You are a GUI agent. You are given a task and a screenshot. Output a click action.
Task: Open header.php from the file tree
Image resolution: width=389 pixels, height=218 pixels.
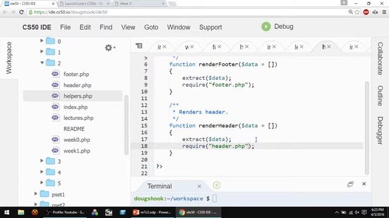(77, 85)
